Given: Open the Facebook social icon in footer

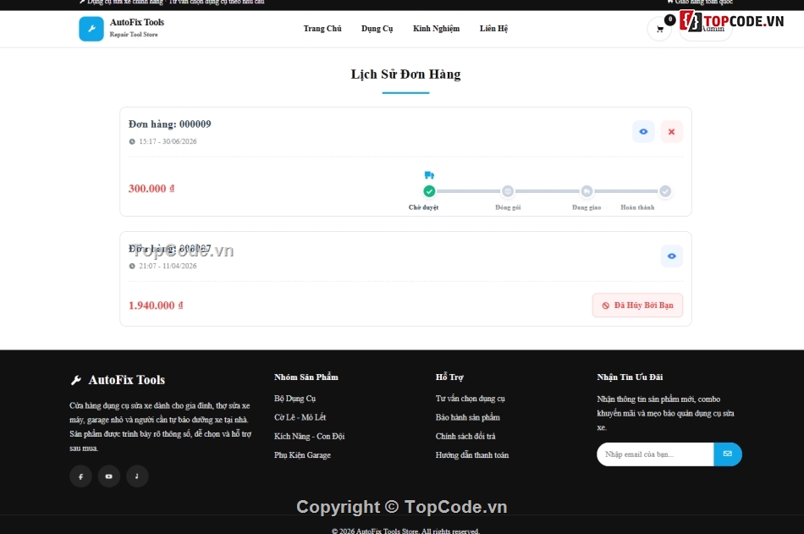Looking at the screenshot, I should (x=81, y=476).
